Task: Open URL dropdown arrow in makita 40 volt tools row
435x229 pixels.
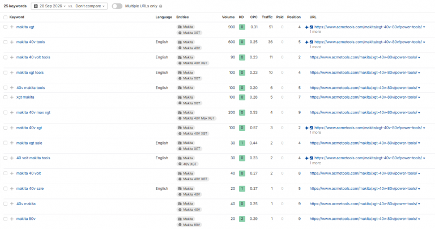Action: 419,57
